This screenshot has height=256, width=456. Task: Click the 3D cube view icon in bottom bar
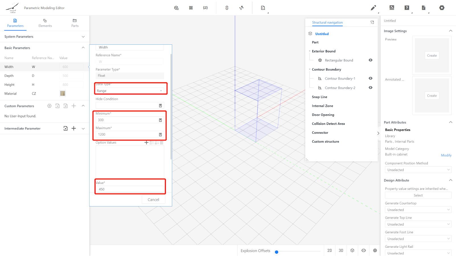click(x=352, y=251)
